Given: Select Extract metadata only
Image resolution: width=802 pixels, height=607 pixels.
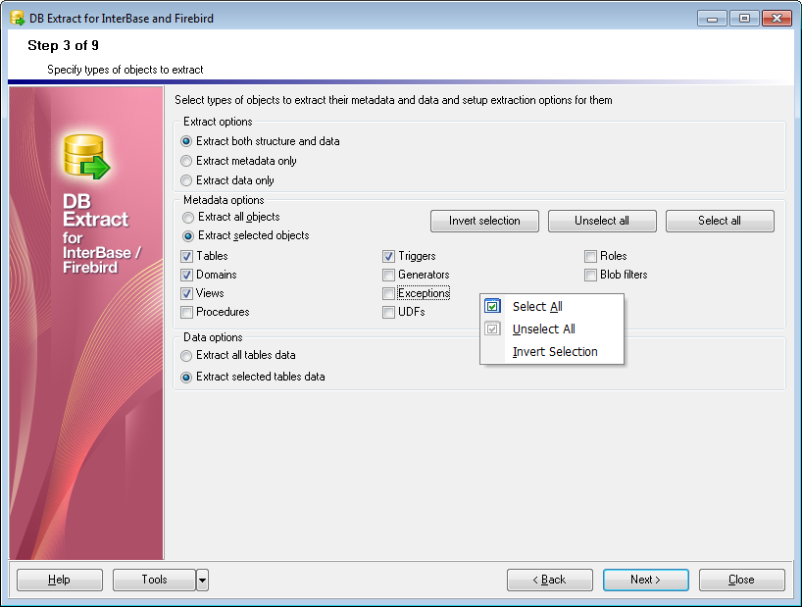Looking at the screenshot, I should click(x=186, y=162).
